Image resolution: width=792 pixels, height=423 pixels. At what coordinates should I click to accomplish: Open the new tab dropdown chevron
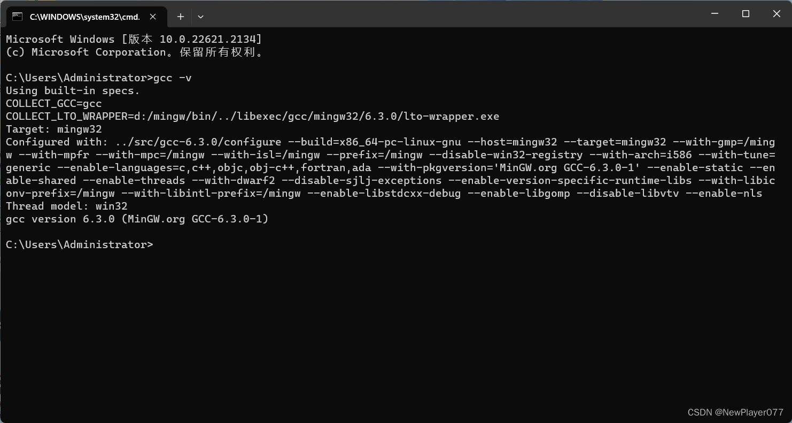pos(200,17)
